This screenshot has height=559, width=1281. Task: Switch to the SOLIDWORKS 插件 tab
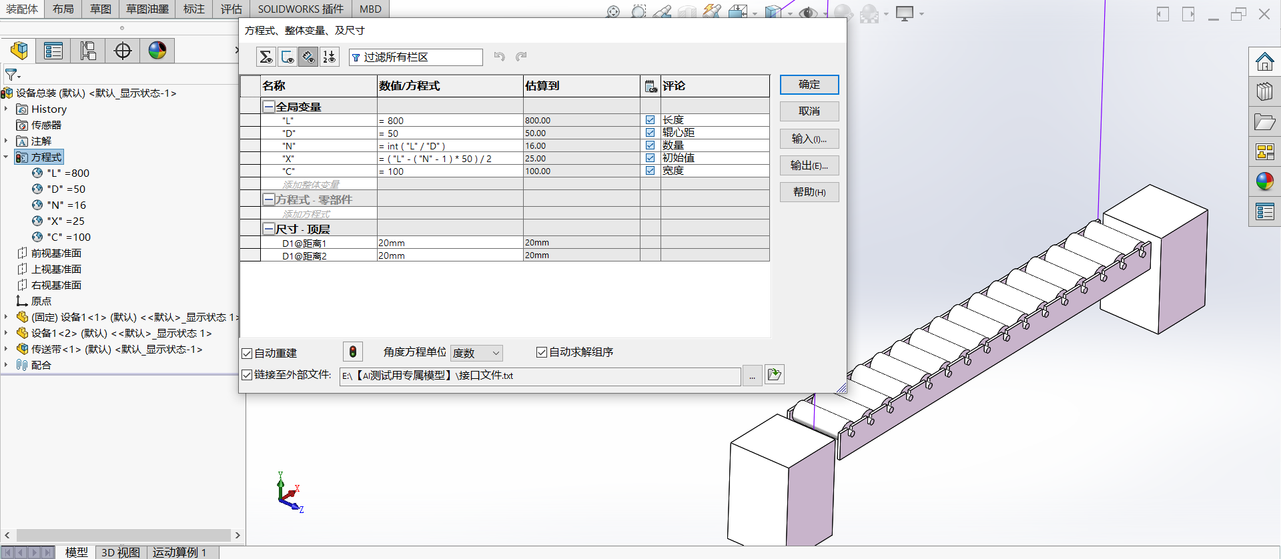pos(301,9)
